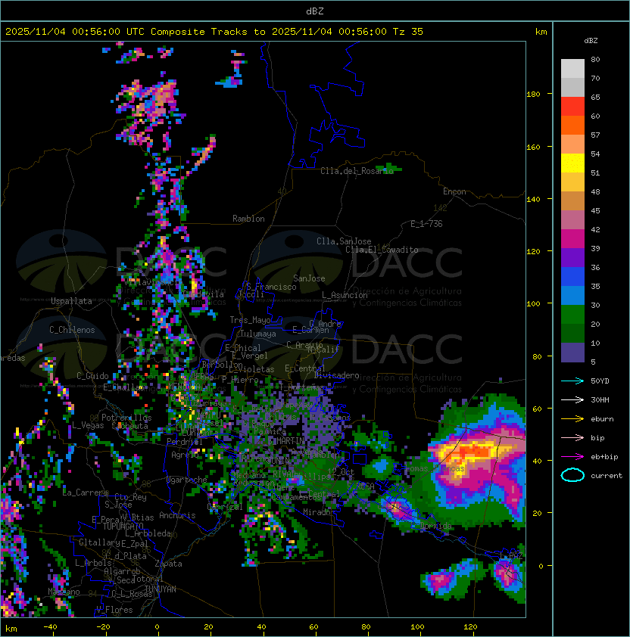Select the bright yellow legend swatch
This screenshot has width=630, height=637.
(x=572, y=163)
